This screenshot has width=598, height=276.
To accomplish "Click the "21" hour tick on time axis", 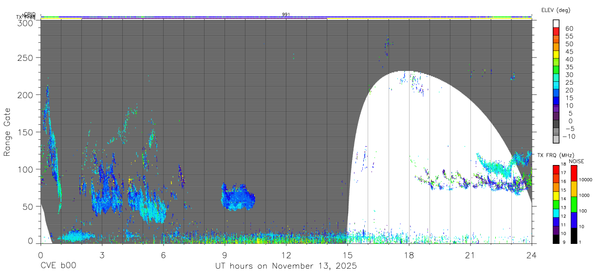I will click(x=470, y=255).
